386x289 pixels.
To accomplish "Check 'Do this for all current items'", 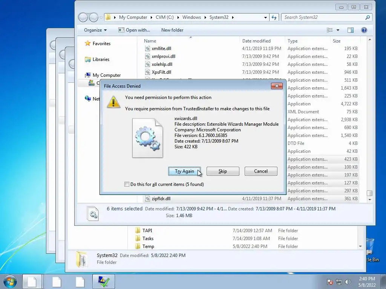I will (127, 184).
